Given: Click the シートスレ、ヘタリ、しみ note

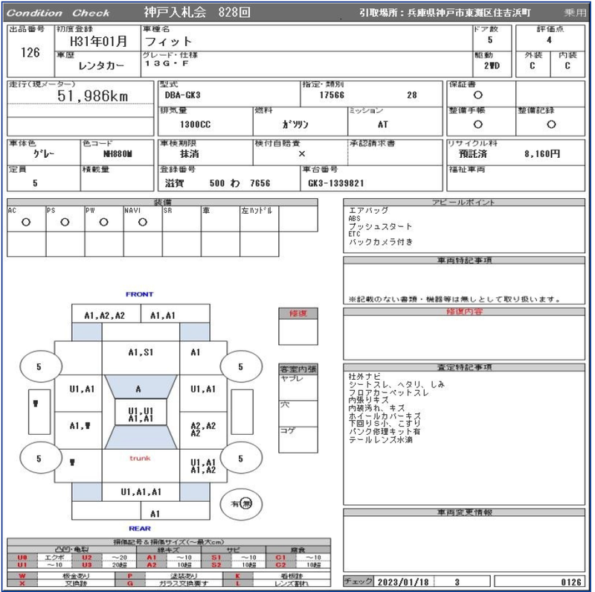Looking at the screenshot, I should [396, 384].
